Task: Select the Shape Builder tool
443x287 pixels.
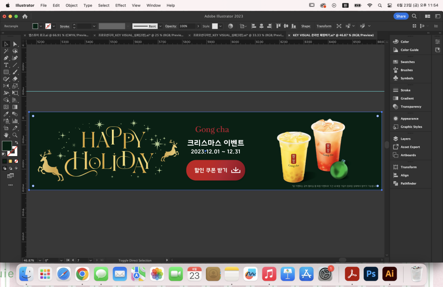Action: point(6,100)
